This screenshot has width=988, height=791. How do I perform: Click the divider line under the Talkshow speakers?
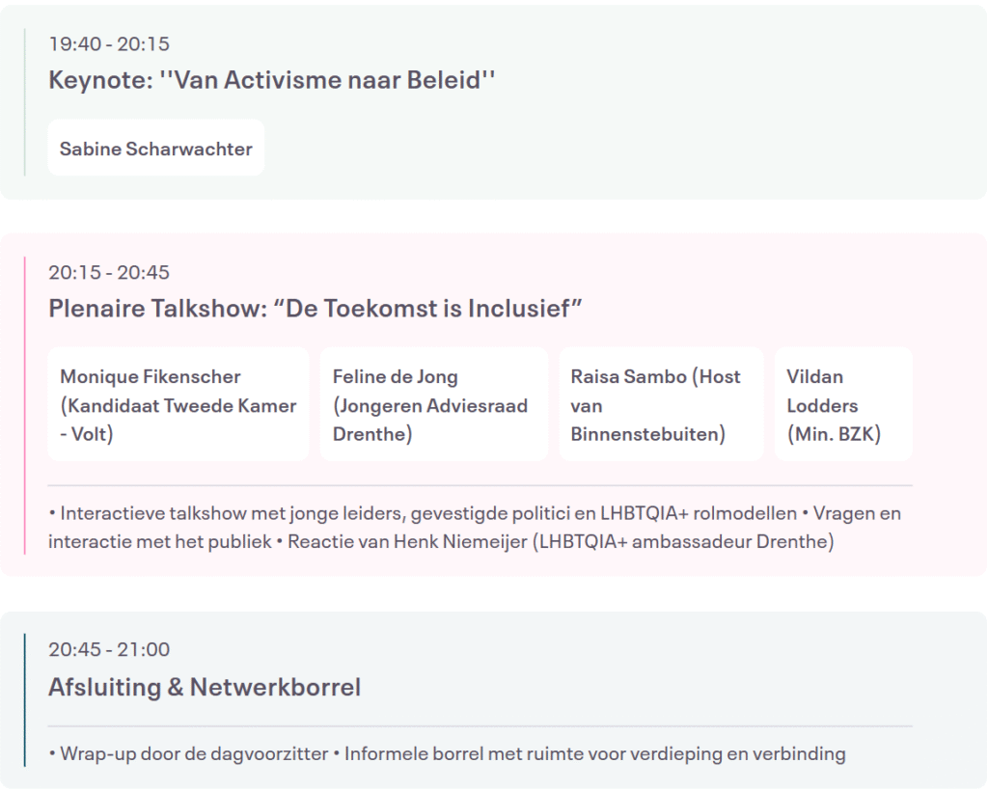tap(480, 485)
